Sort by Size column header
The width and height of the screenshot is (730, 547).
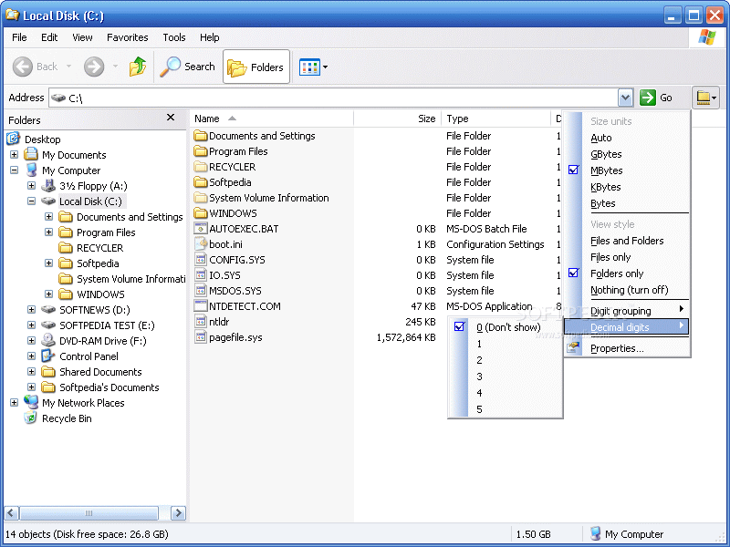click(x=397, y=119)
